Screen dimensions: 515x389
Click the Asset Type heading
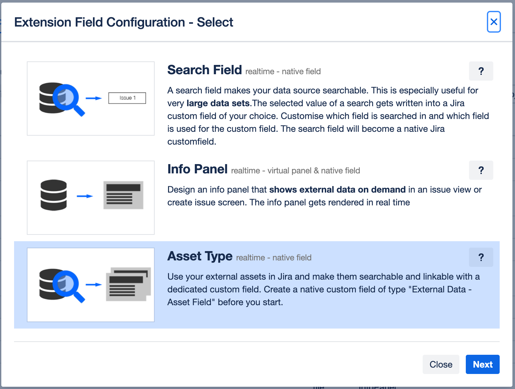[x=200, y=256]
